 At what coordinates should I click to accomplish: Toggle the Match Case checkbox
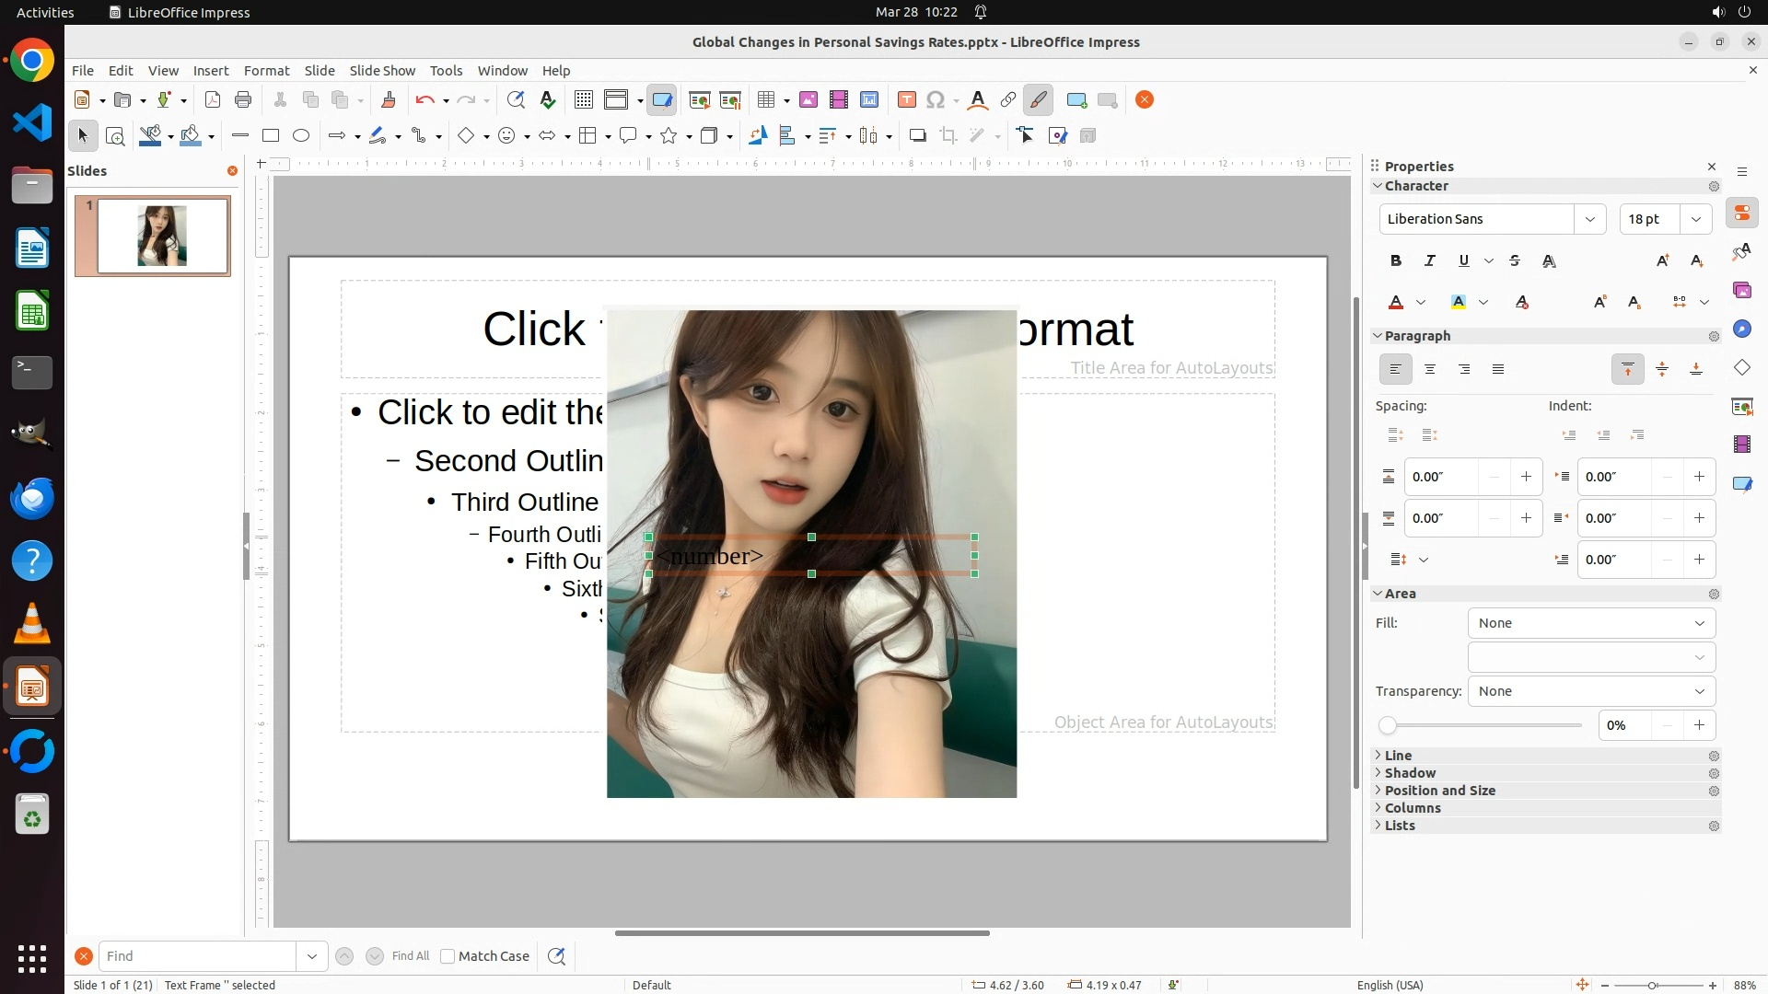[x=448, y=956]
